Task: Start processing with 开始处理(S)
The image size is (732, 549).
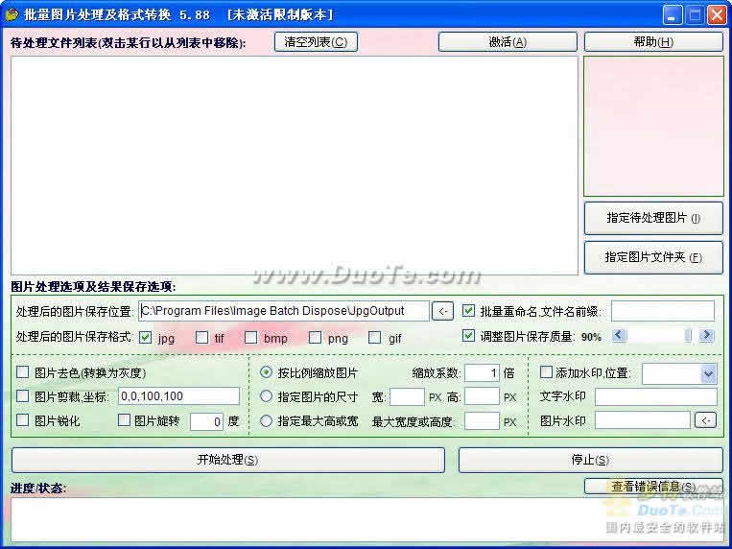Action: click(x=227, y=460)
